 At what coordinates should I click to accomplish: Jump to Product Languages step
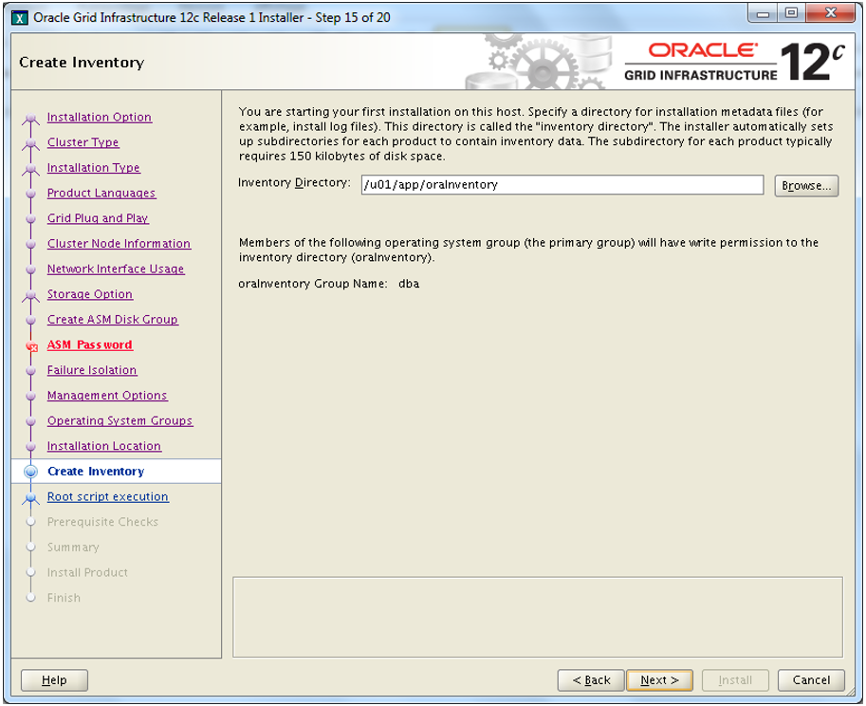pyautogui.click(x=101, y=194)
